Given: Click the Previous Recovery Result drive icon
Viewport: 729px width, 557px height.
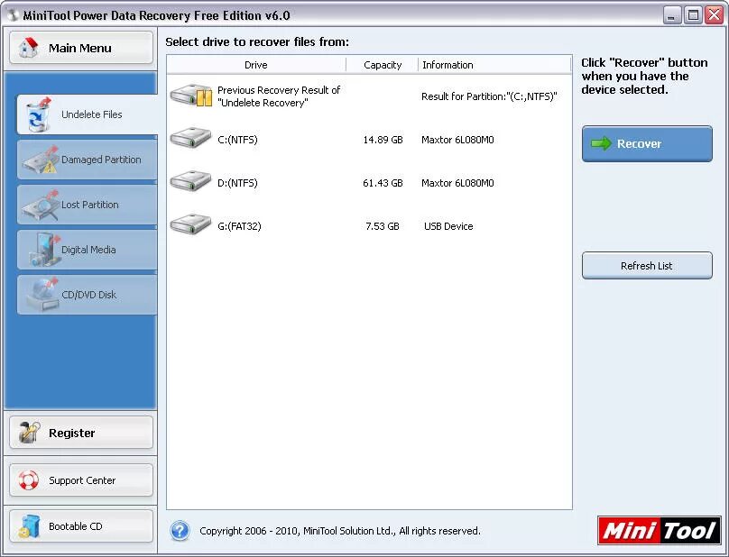Looking at the screenshot, I should pyautogui.click(x=191, y=96).
